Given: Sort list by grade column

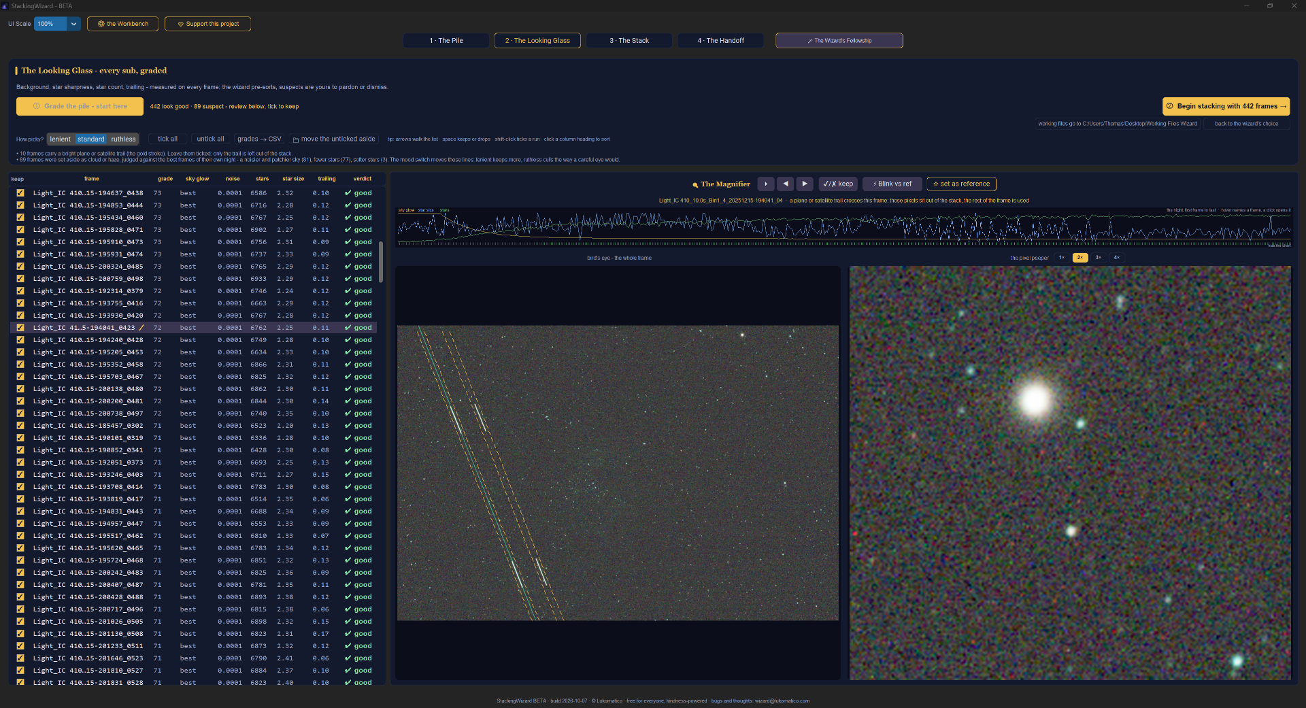Looking at the screenshot, I should [x=165, y=179].
